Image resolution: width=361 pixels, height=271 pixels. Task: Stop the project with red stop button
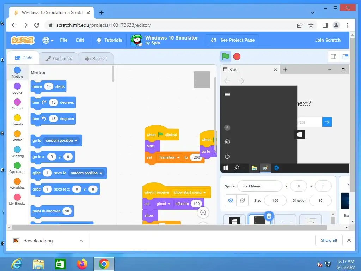click(x=237, y=56)
